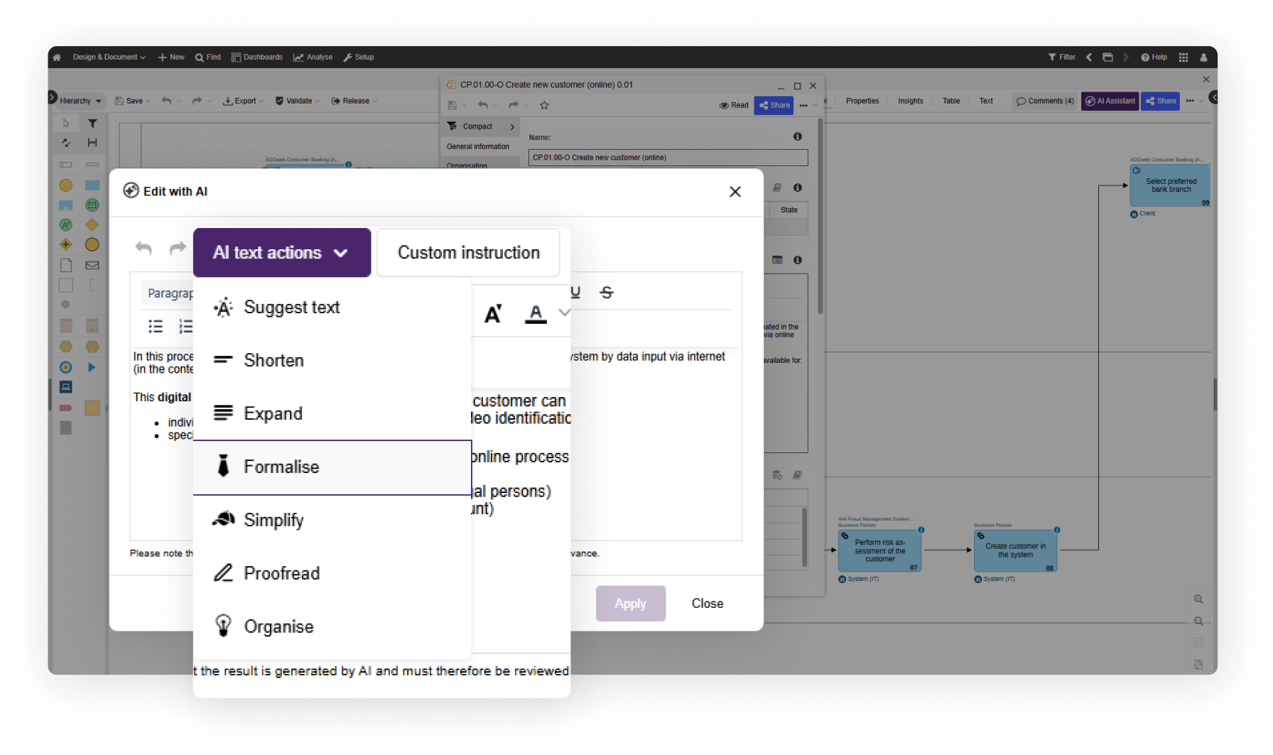The width and height of the screenshot is (1273, 755).
Task: Click the Filter button in the top bar
Action: [1062, 58]
